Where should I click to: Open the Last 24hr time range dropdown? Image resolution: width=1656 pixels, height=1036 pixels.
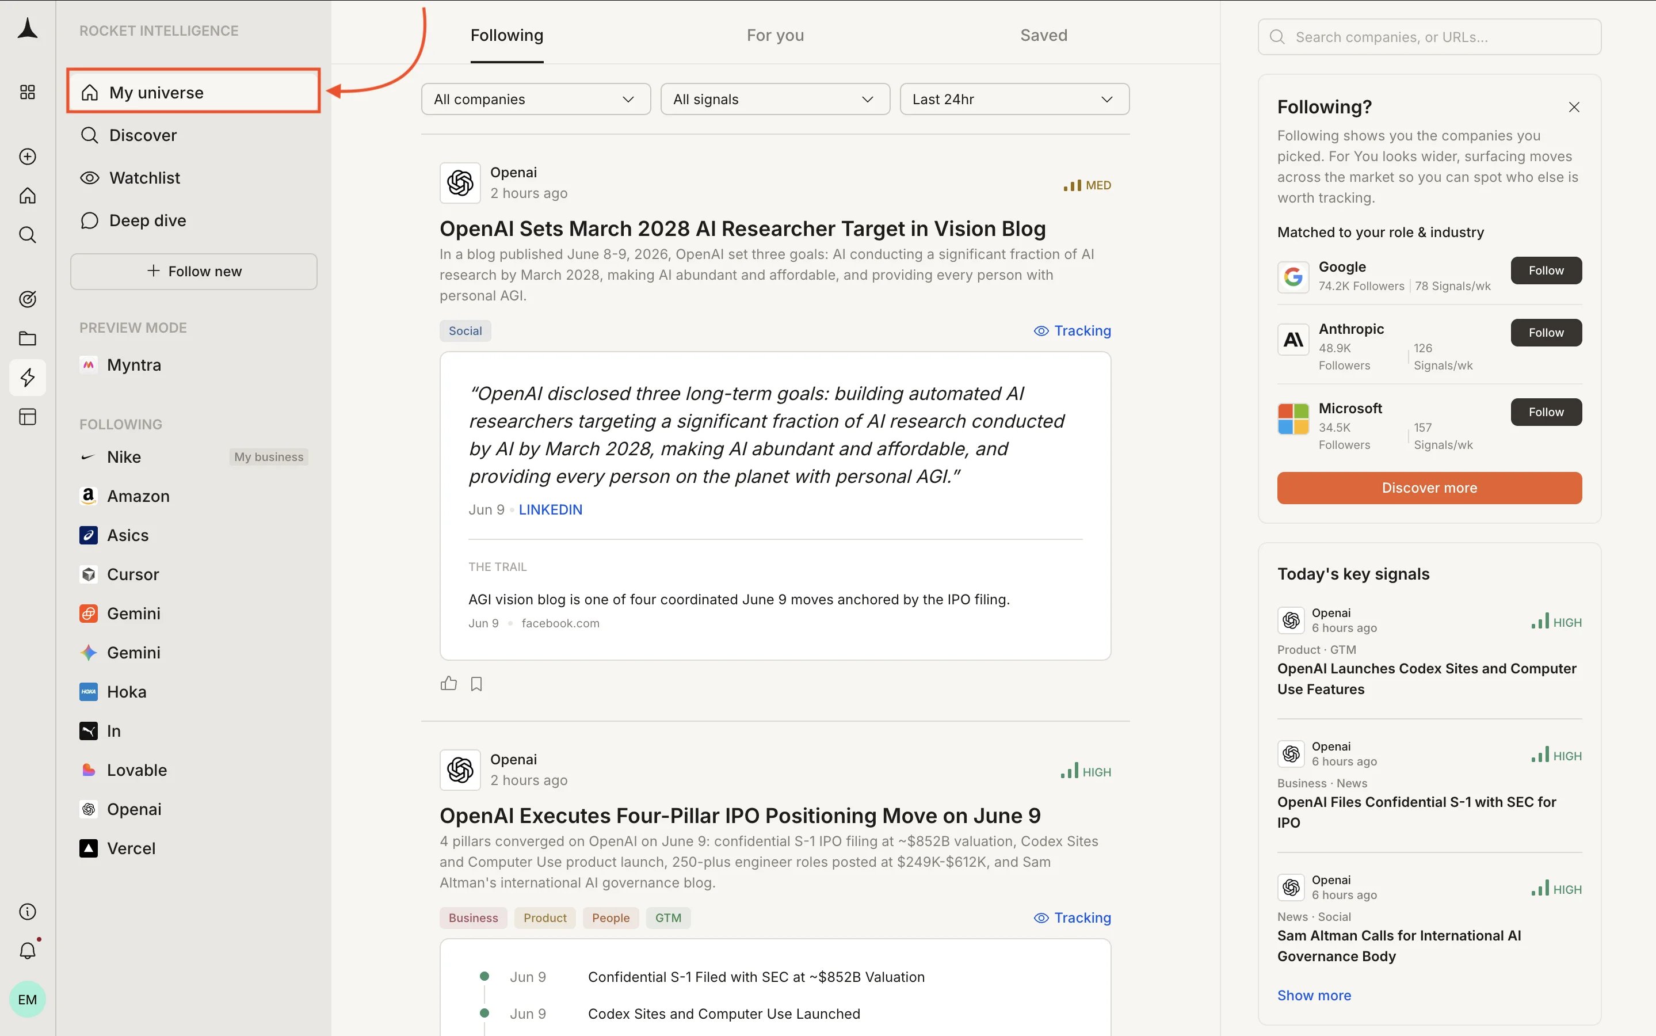[x=1014, y=100]
